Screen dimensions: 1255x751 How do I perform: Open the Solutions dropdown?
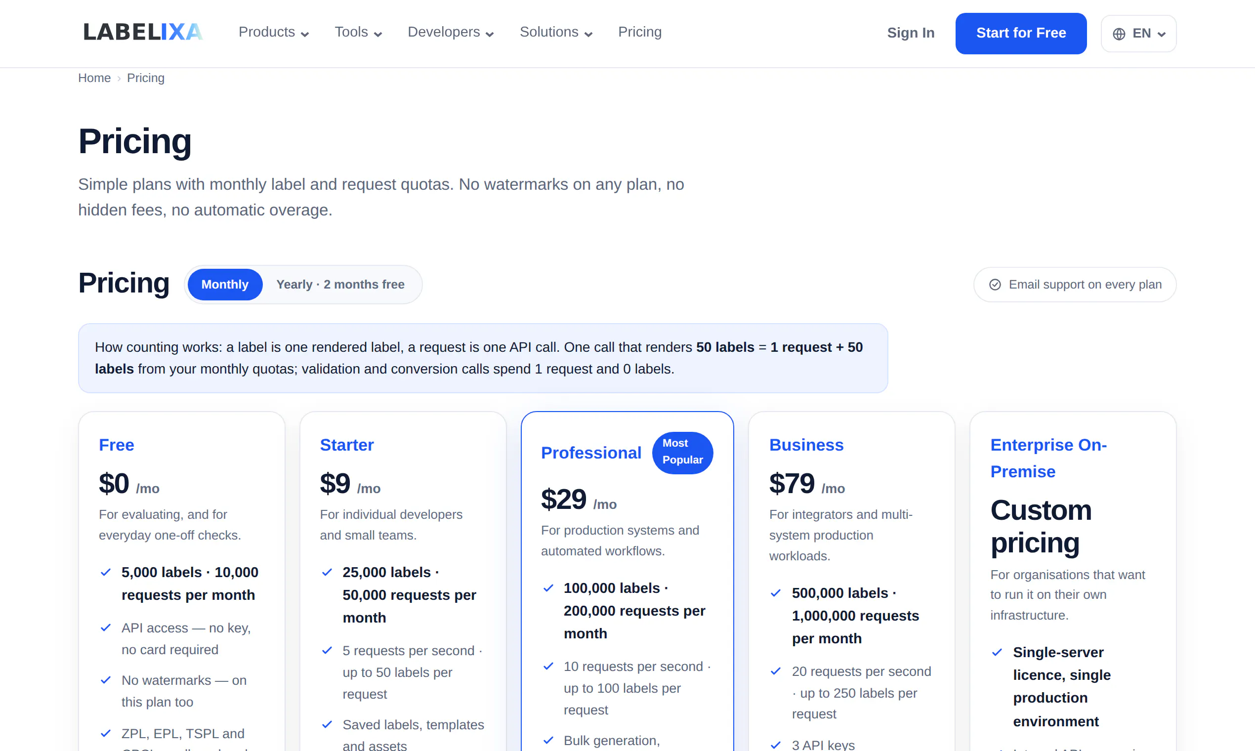(x=556, y=33)
